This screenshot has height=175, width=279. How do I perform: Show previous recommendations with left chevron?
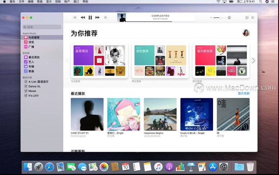pos(67,61)
